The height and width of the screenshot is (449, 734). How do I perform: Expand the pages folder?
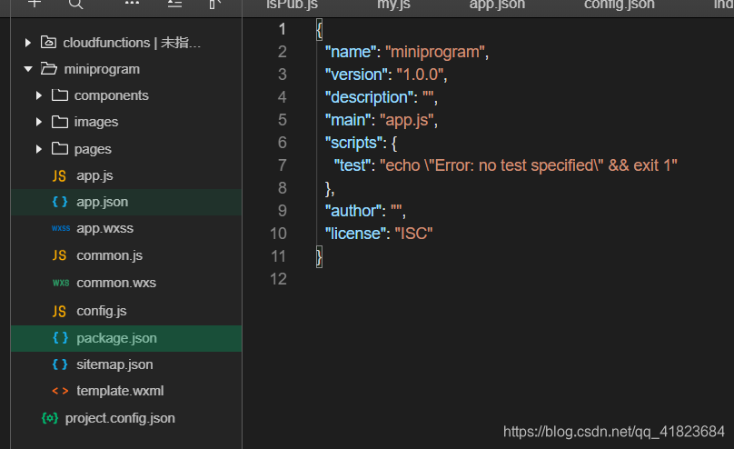pos(39,148)
